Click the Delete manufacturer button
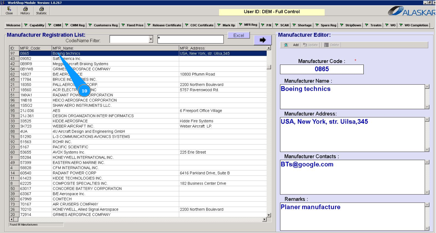Viewport: 436px width, 233px height. tap(331, 45)
